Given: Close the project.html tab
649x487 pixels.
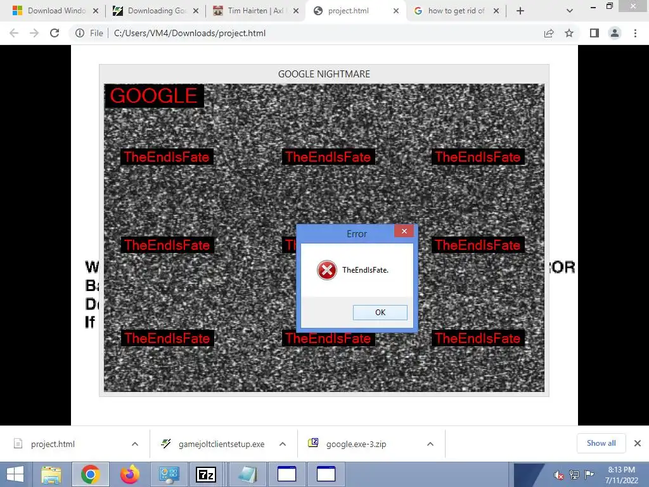Looking at the screenshot, I should click(x=396, y=11).
